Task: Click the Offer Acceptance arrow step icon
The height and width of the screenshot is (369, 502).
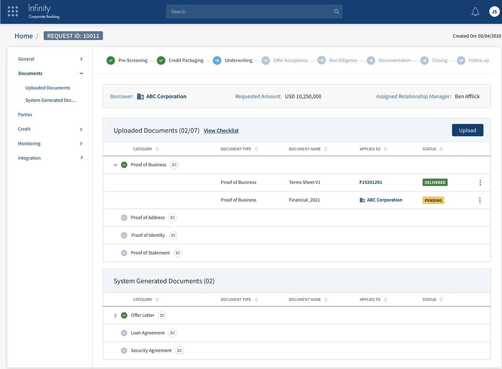Action: [x=266, y=61]
